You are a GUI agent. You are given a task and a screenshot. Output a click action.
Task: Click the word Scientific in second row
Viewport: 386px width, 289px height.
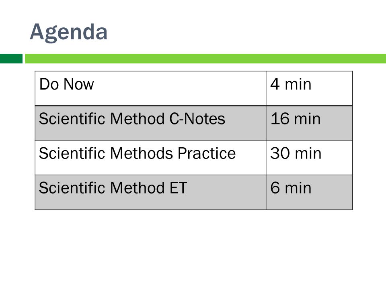pos(72,119)
